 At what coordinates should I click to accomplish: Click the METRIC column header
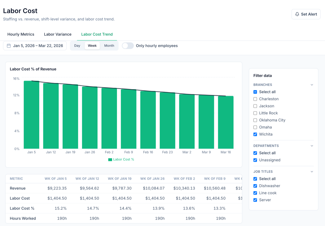[x=16, y=179]
